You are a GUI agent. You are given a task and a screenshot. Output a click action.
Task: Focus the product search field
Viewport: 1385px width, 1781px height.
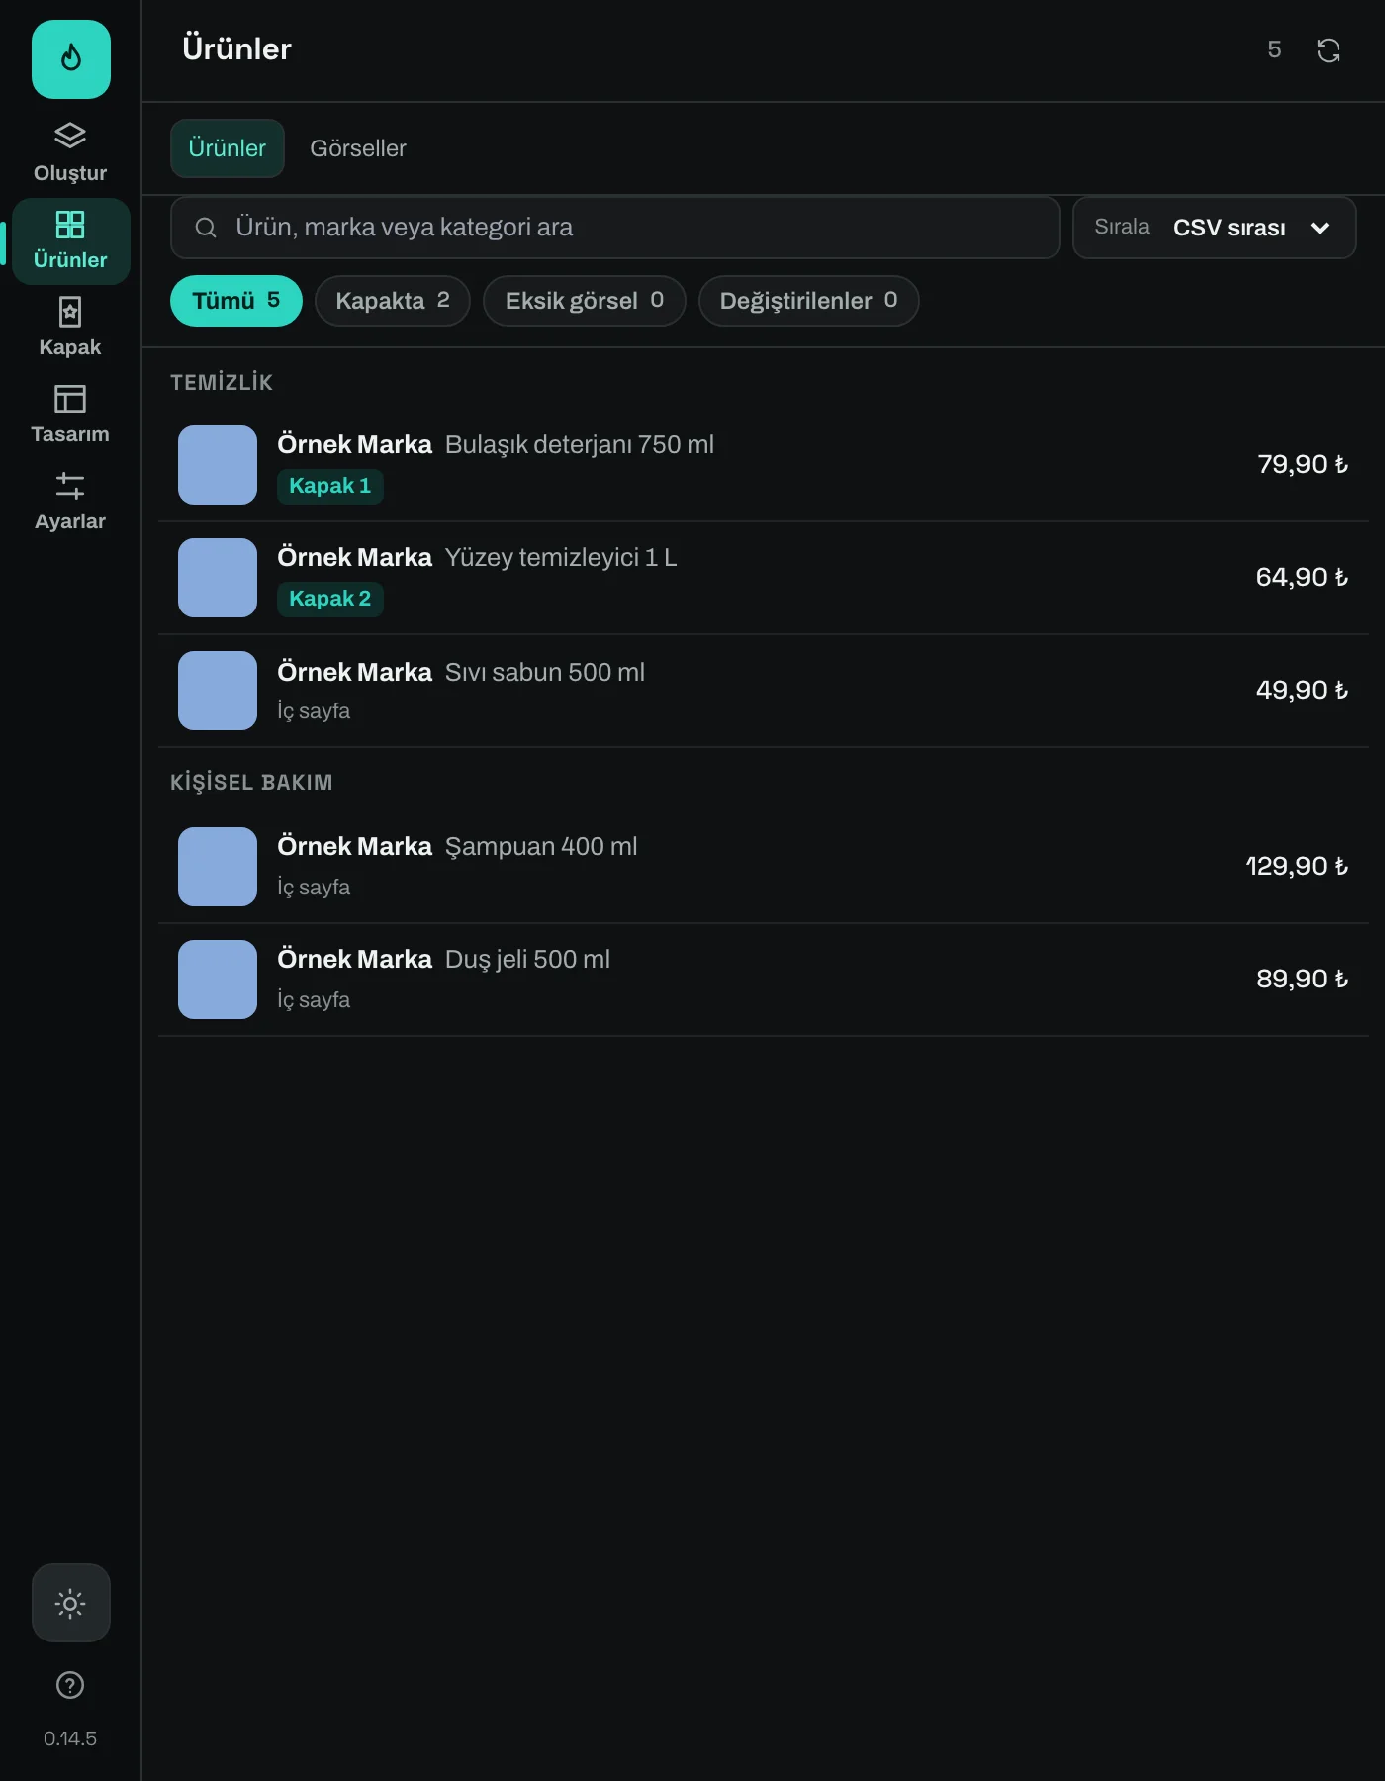coord(615,228)
